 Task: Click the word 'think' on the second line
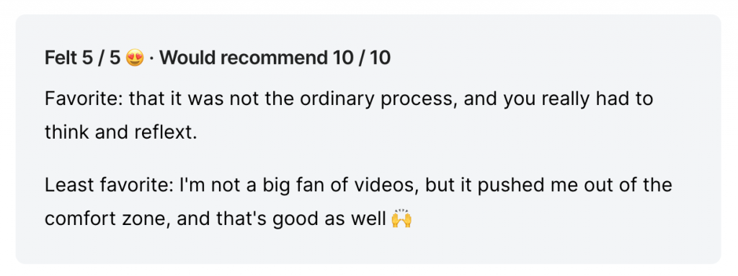(67, 133)
